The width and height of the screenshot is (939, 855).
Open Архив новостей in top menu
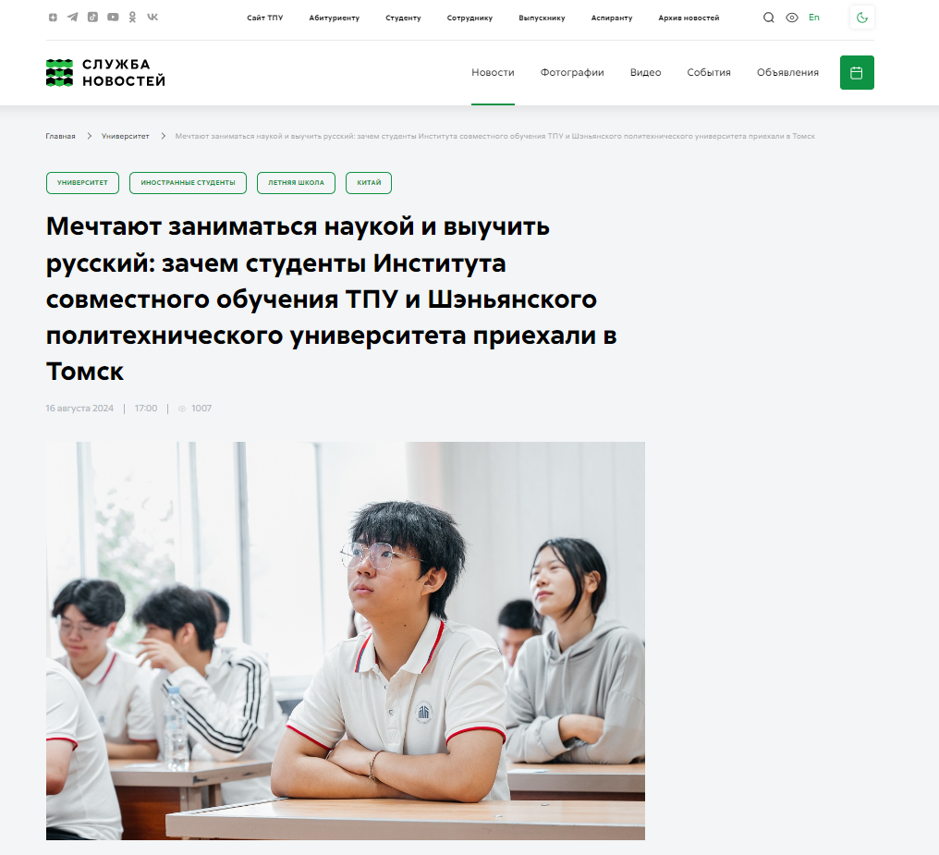(x=689, y=18)
